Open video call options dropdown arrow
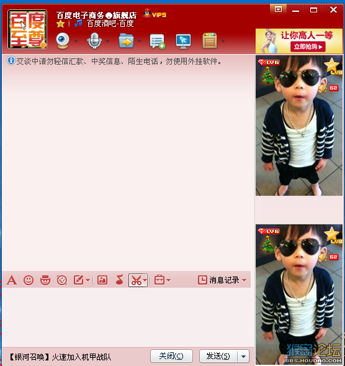The image size is (345, 366). point(76,41)
